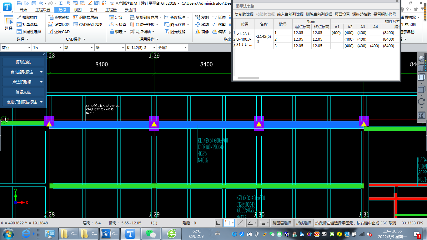The width and height of the screenshot is (427, 240).
Task: Click the beam table horizontal scrollbar
Action: 248,78
